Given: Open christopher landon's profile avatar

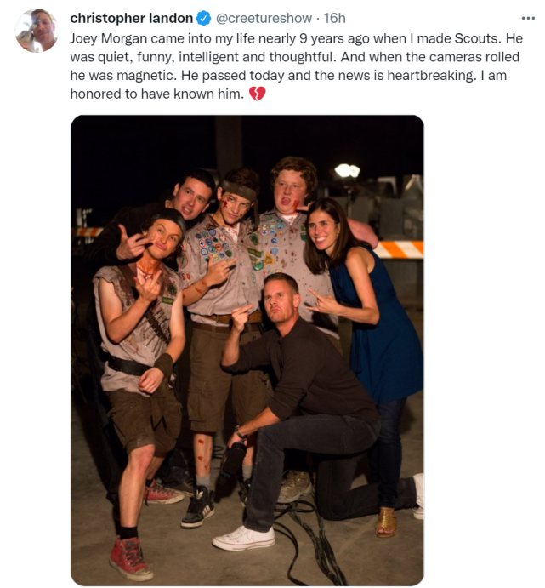Looking at the screenshot, I should tap(36, 31).
